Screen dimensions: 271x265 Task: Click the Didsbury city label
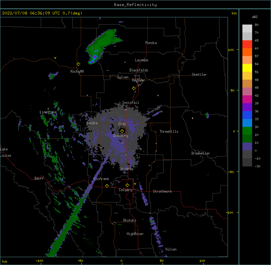tap(121, 136)
